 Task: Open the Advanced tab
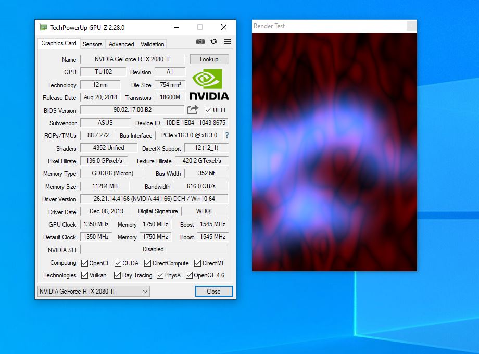(x=121, y=44)
